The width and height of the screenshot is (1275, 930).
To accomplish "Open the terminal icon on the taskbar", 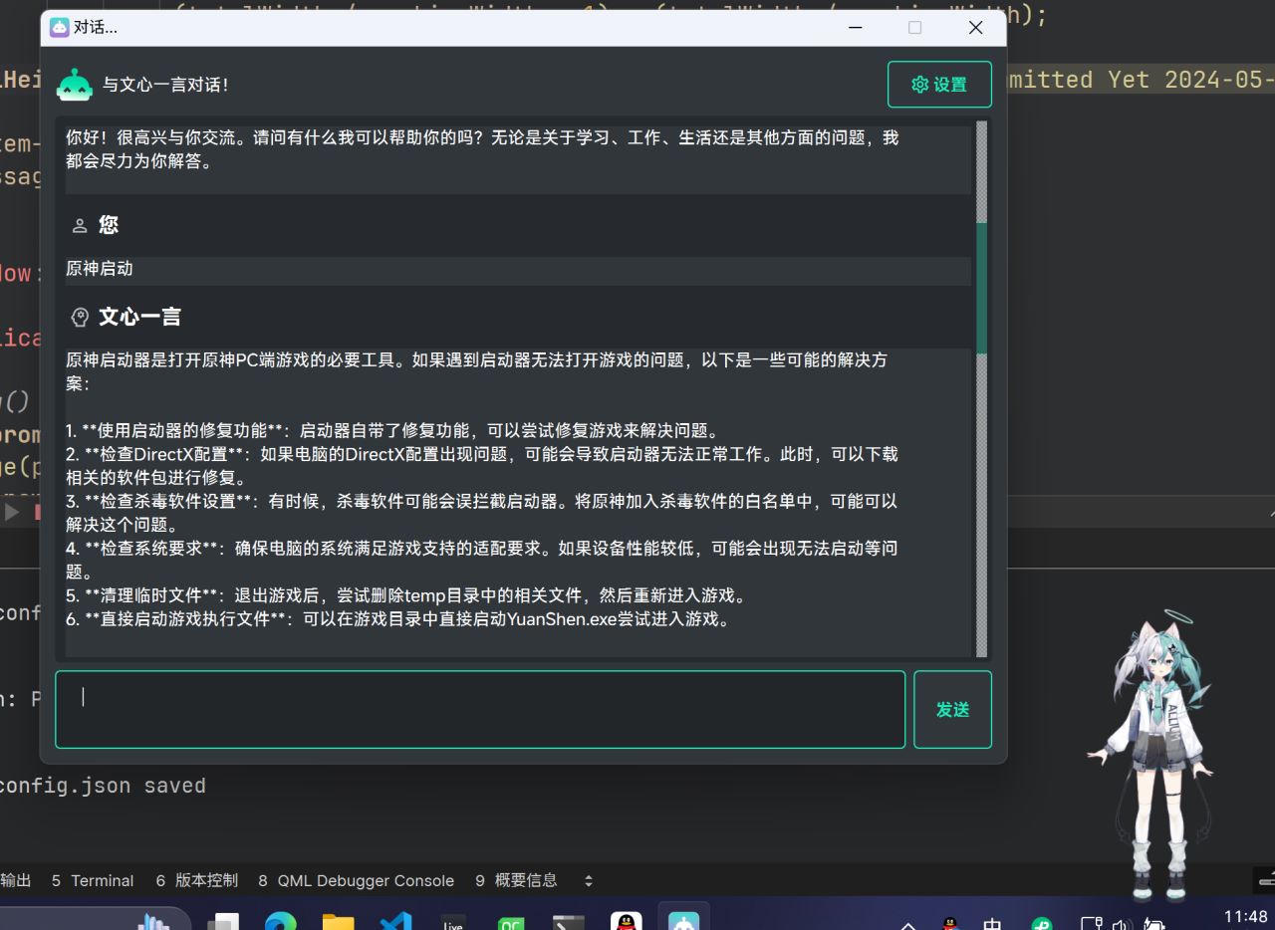I will click(x=569, y=920).
